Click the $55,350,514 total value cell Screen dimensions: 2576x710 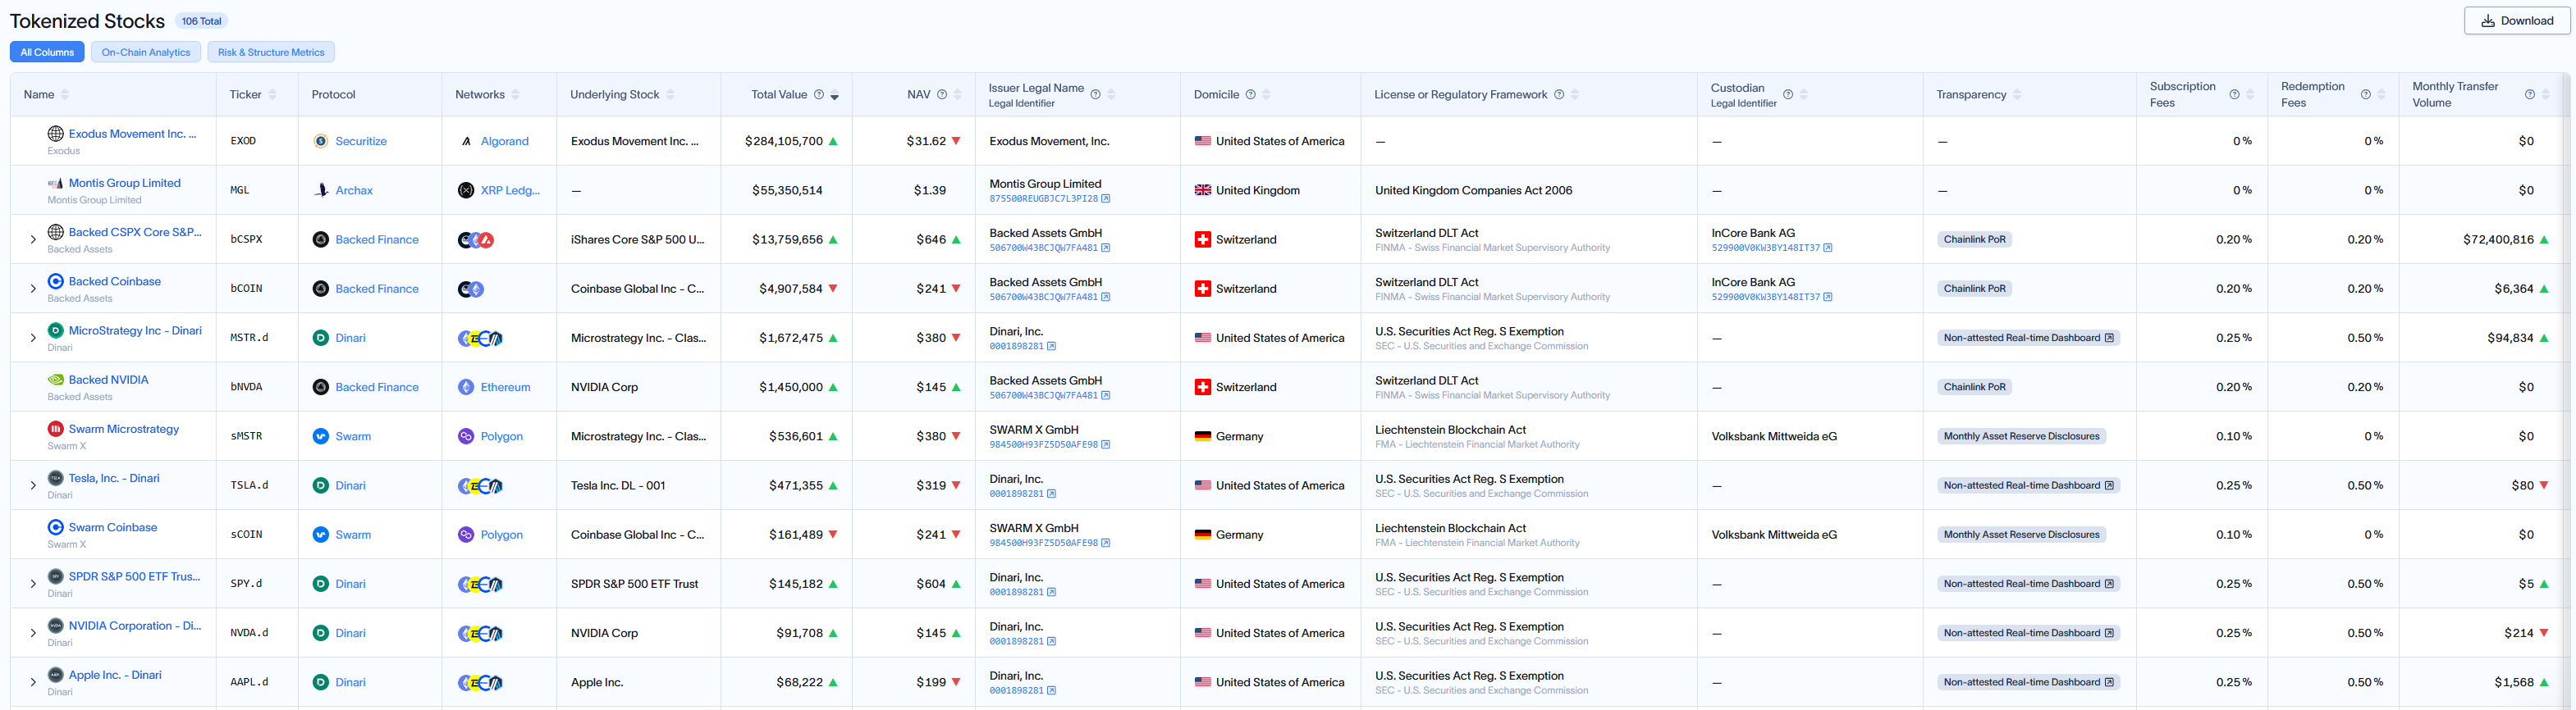787,189
